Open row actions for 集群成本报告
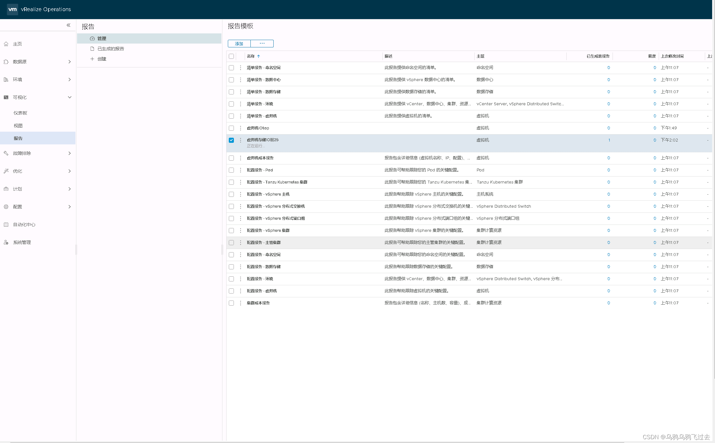Viewport: 715px width, 443px height. [241, 303]
